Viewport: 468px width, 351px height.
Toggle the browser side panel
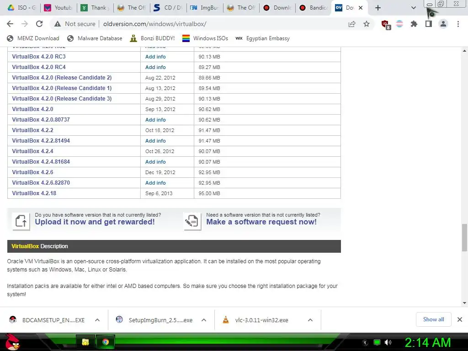tap(429, 24)
